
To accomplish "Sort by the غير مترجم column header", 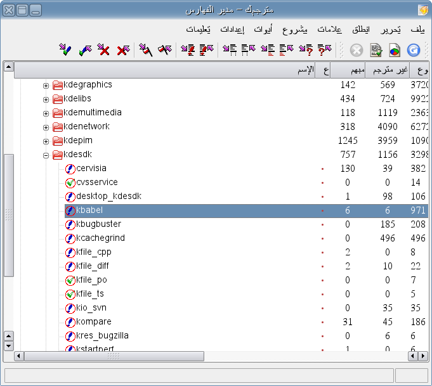I will coord(385,69).
